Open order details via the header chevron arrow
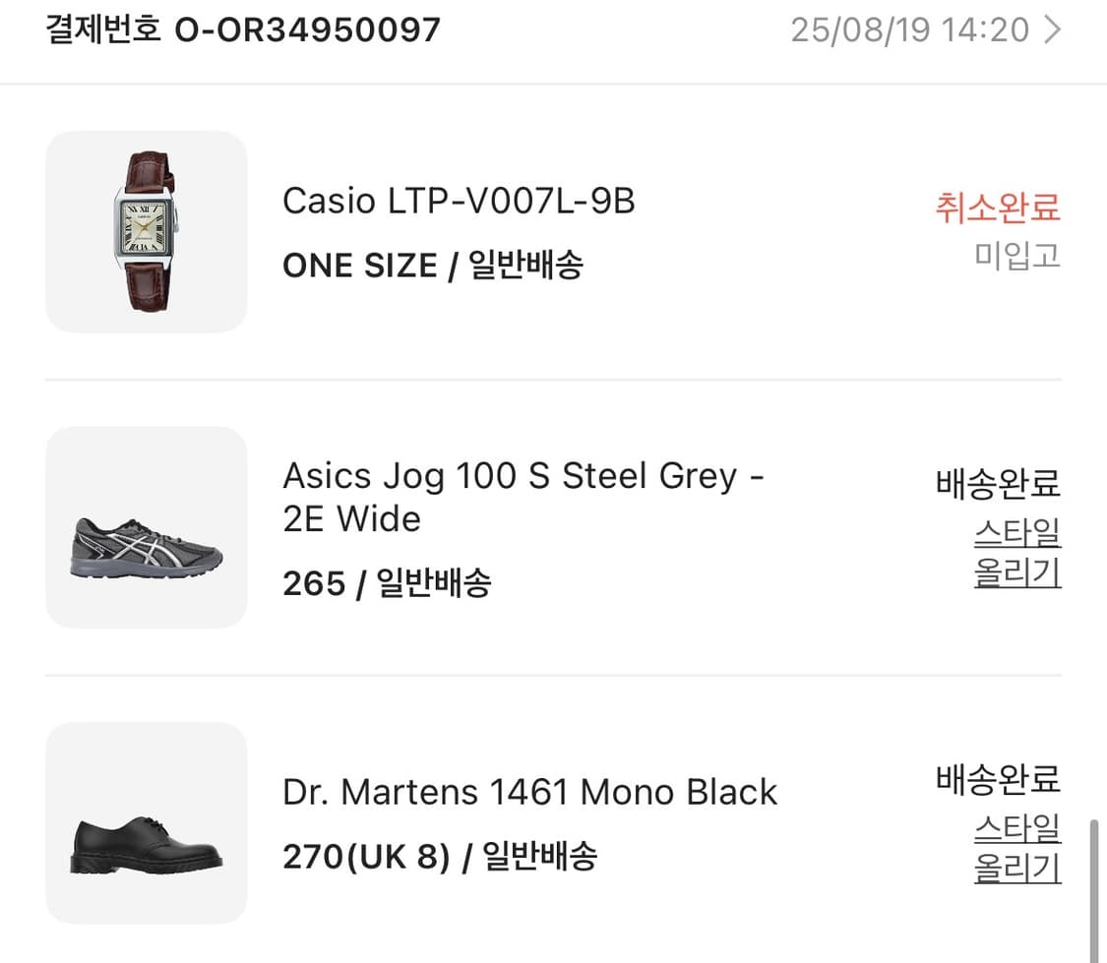The height and width of the screenshot is (963, 1107). click(1052, 30)
